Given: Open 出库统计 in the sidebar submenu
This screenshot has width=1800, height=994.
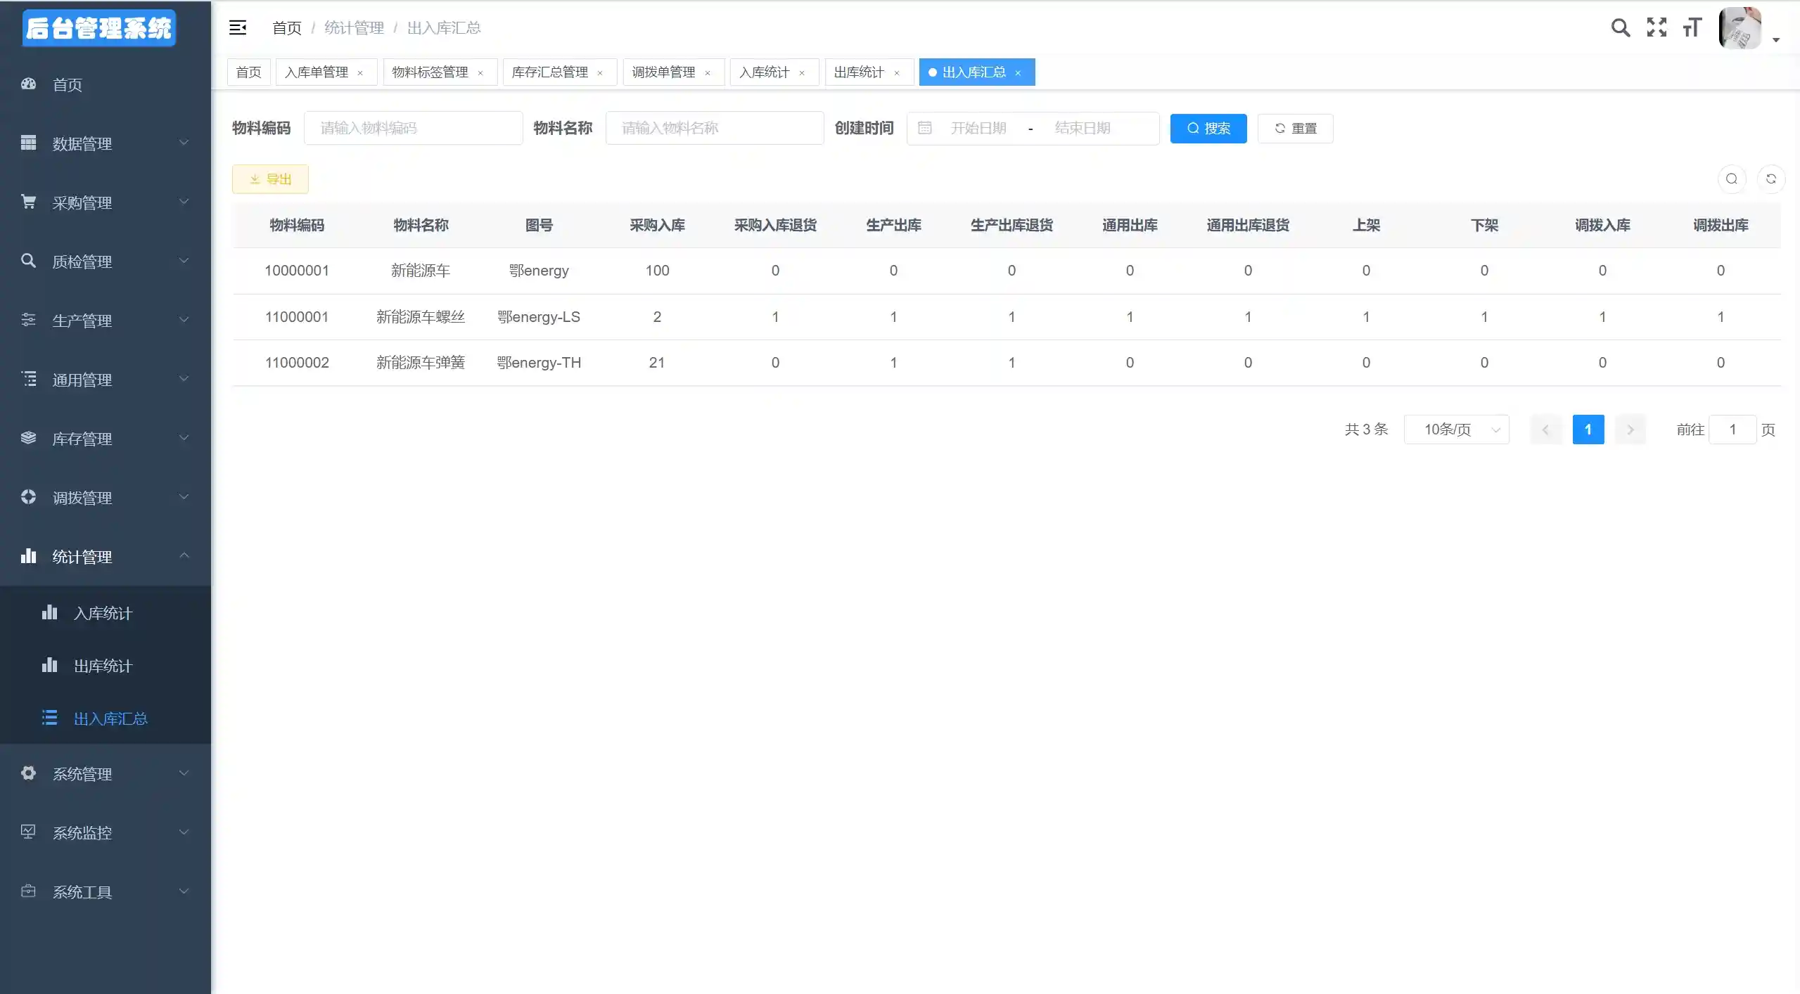Looking at the screenshot, I should (103, 666).
